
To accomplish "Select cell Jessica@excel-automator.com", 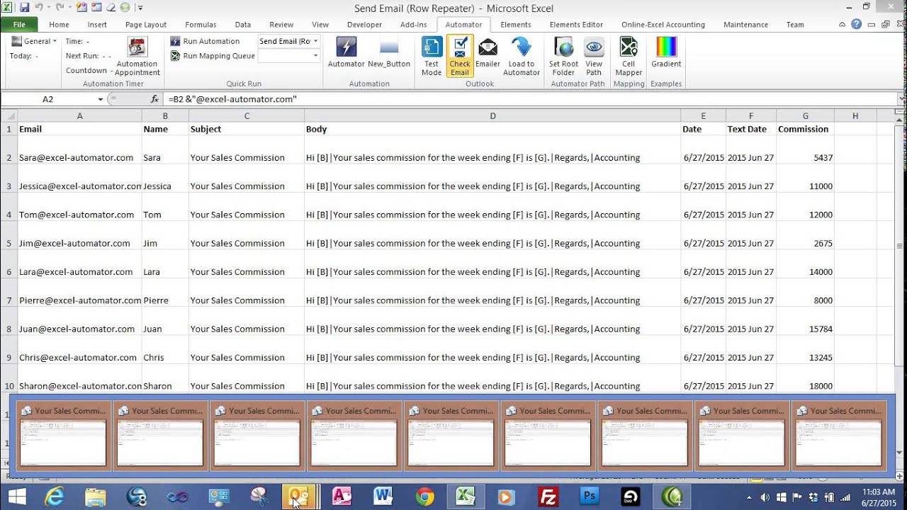I will (79, 179).
